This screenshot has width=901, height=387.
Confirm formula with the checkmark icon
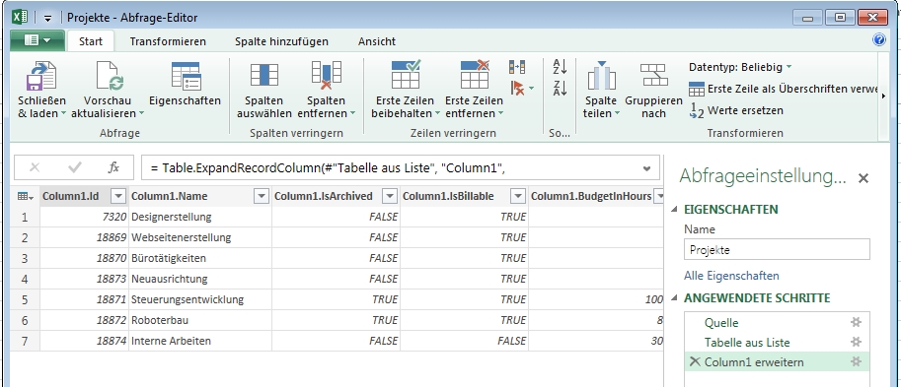point(75,167)
